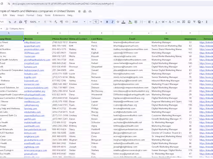Image resolution: width=213 pixels, height=159 pixels.
Task: Open the Data menu
Action: [x=40, y=15]
